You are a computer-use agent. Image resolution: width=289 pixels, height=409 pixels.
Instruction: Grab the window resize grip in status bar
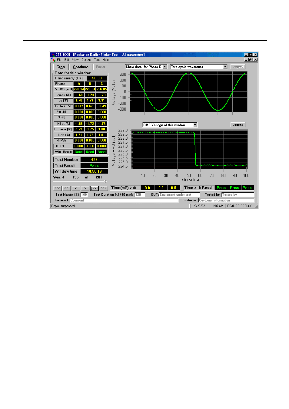[256, 206]
